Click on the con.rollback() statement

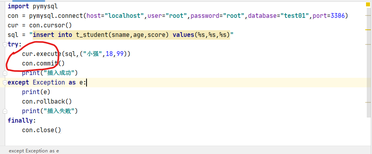[47, 101]
